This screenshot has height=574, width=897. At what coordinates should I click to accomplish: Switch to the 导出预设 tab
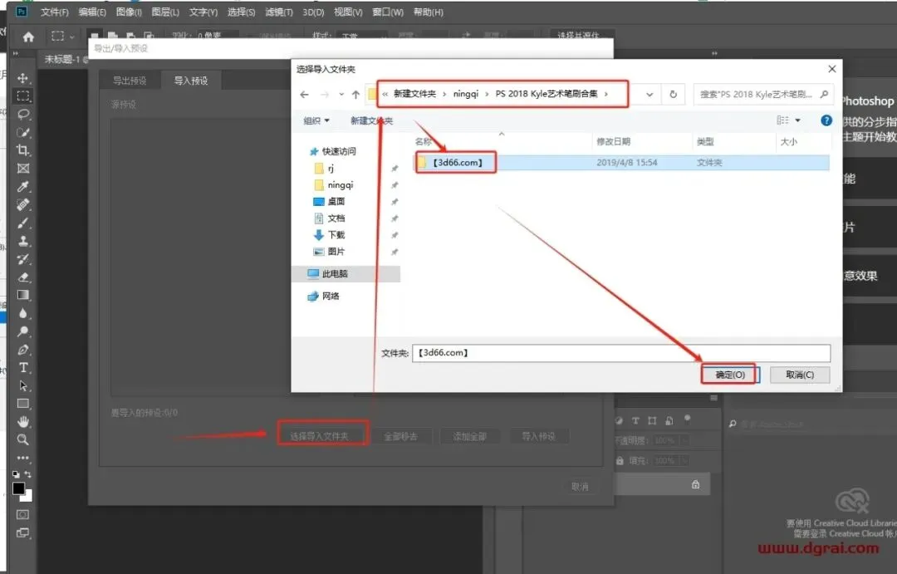[x=130, y=81]
